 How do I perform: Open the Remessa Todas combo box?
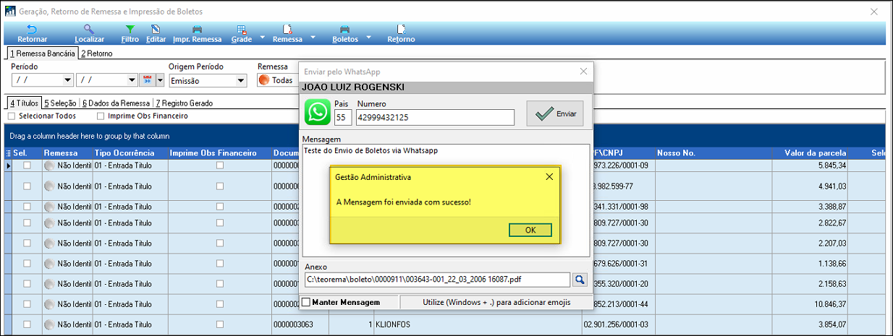point(279,80)
